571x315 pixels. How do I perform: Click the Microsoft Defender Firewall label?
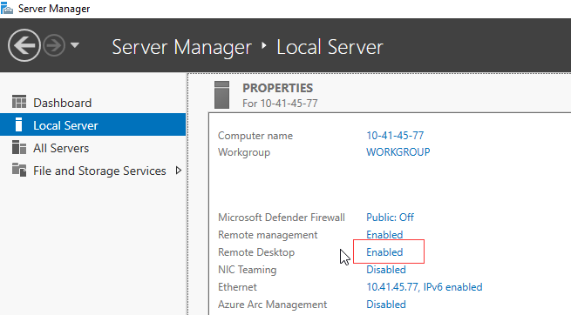click(282, 218)
